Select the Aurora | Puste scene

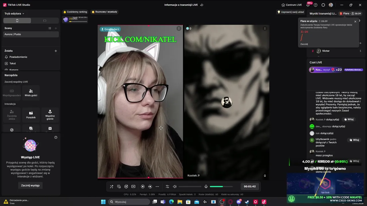click(31, 34)
